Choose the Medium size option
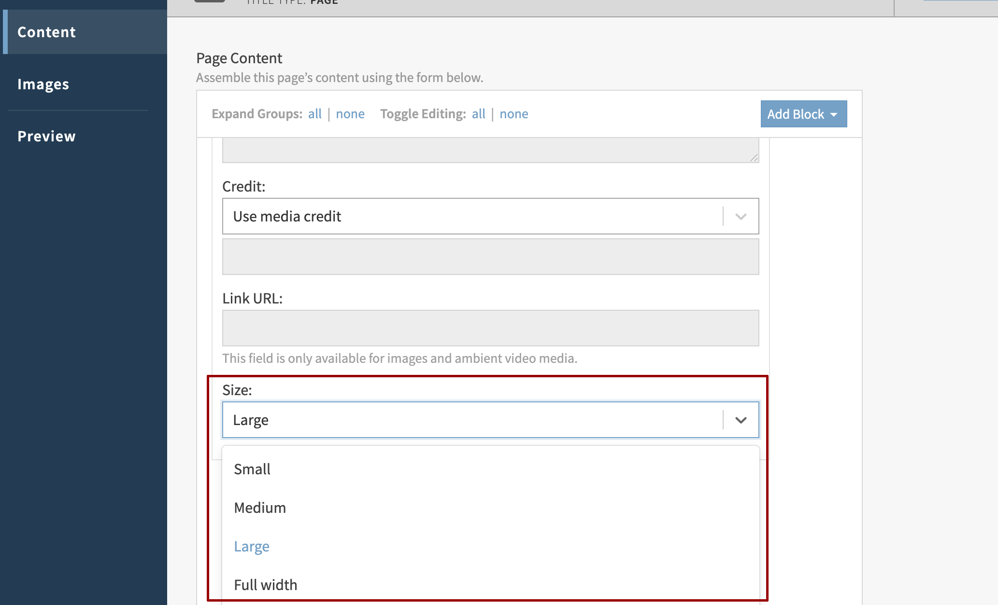 (260, 508)
